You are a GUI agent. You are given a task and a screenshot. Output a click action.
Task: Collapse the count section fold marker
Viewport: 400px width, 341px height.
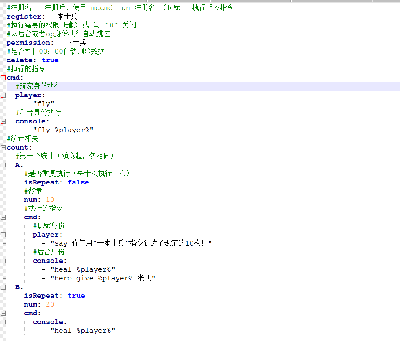coord(3,147)
